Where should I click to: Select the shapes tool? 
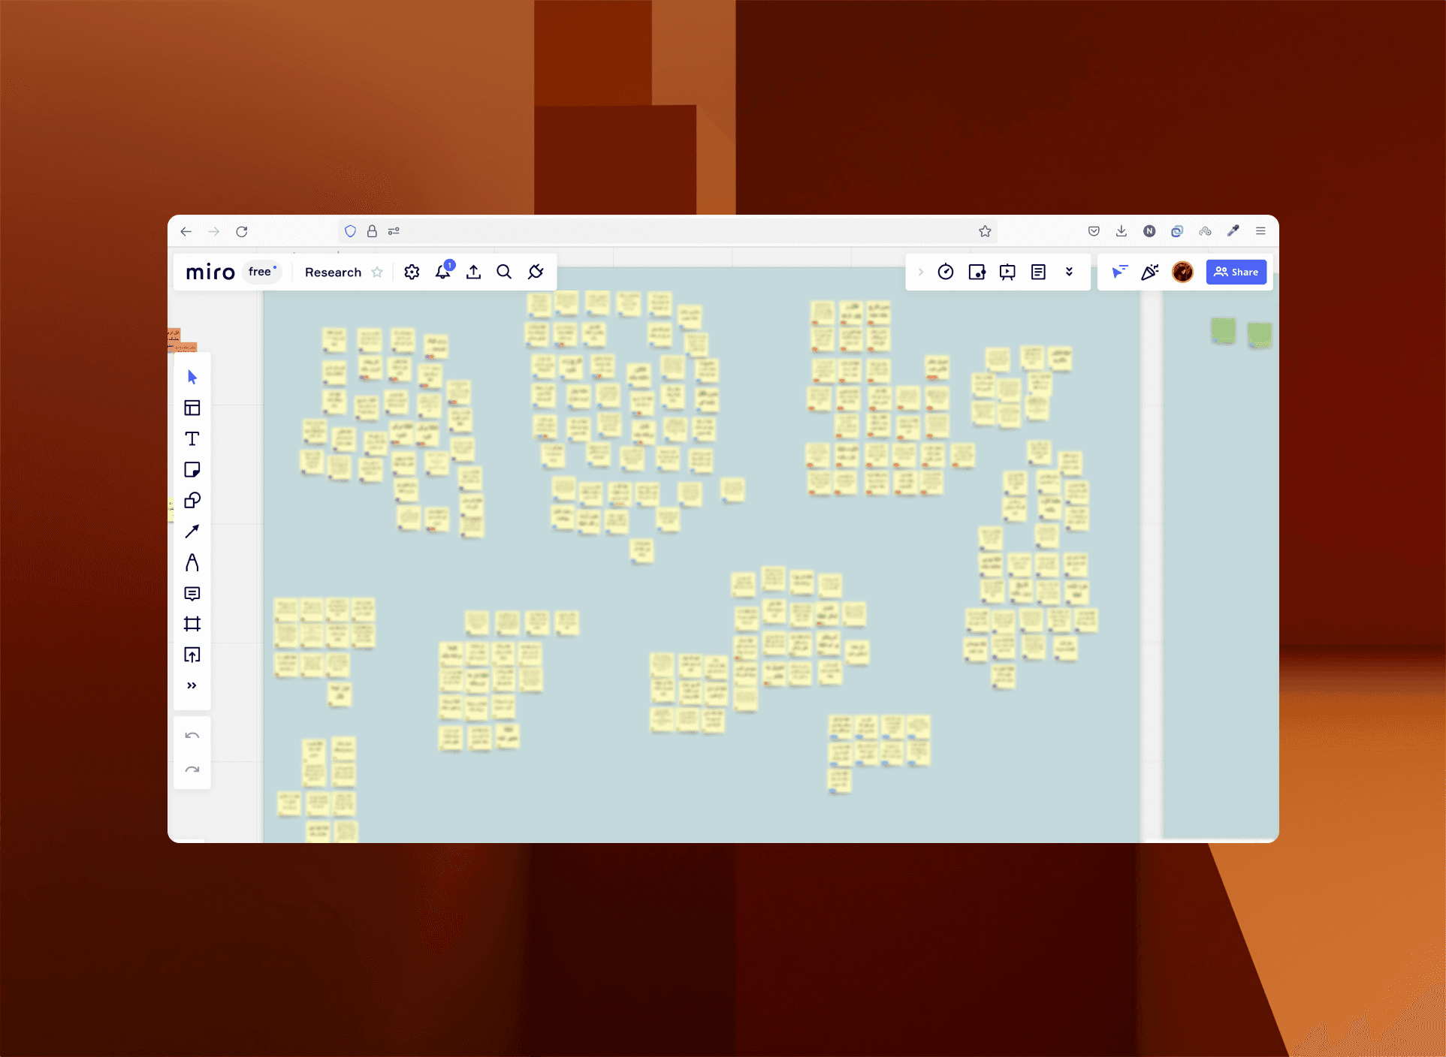coord(192,501)
